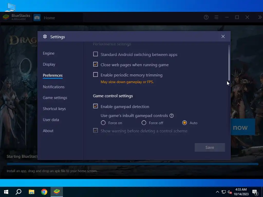This screenshot has width=263, height=197.
Task: Toggle Enable gamepad detection checkbox
Action: tap(96, 106)
